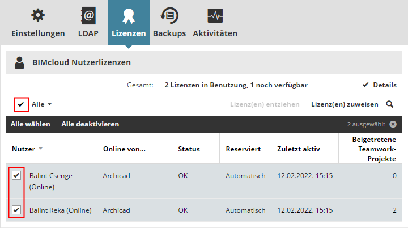Toggle the Details view option
408x228 pixels.
point(379,85)
